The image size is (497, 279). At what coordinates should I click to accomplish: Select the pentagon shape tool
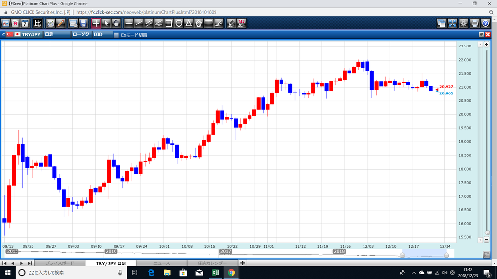(199, 23)
